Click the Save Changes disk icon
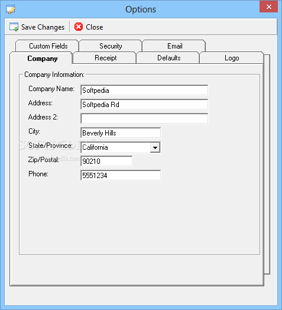 click(14, 27)
